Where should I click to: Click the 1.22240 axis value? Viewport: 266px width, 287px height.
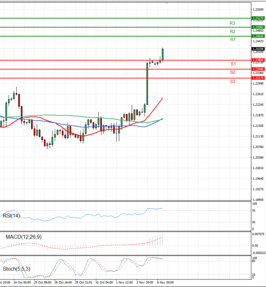tap(258, 105)
